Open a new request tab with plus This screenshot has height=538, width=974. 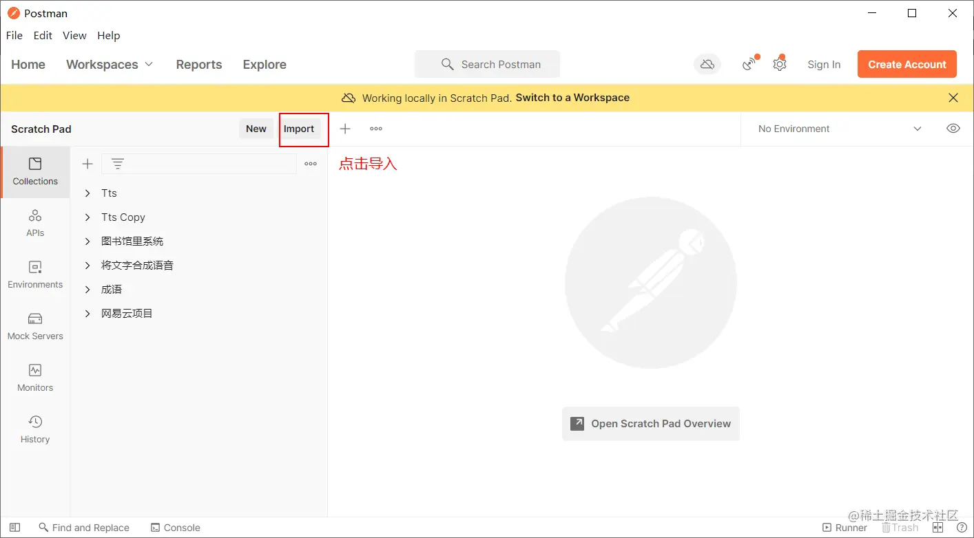coord(345,129)
